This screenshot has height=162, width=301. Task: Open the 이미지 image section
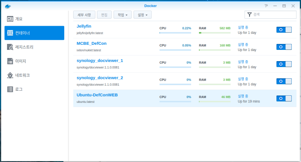34,61
